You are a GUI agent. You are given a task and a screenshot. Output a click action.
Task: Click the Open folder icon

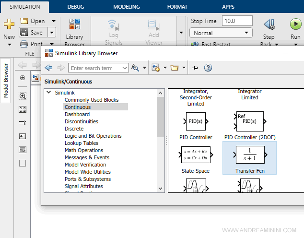[x=24, y=21]
